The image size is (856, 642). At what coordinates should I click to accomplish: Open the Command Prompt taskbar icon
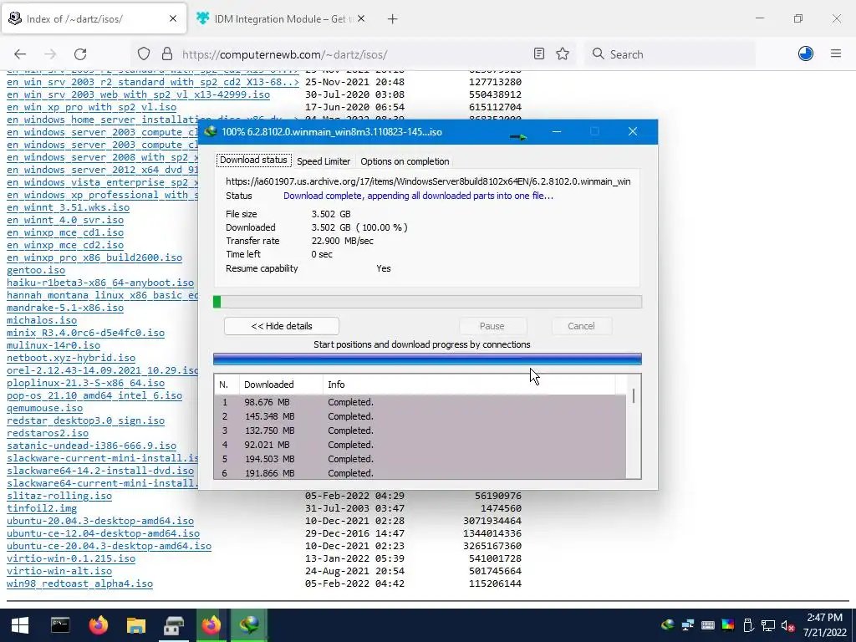60,625
